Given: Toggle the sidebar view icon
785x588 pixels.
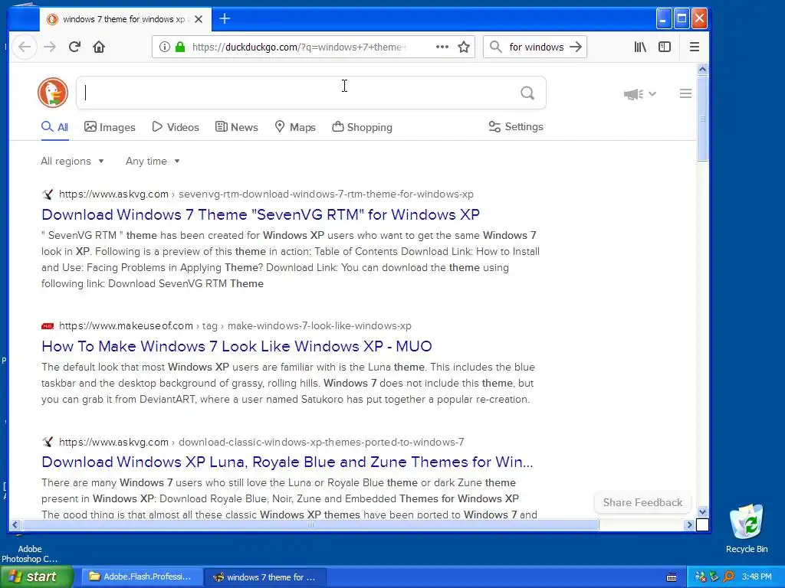Looking at the screenshot, I should pos(665,47).
